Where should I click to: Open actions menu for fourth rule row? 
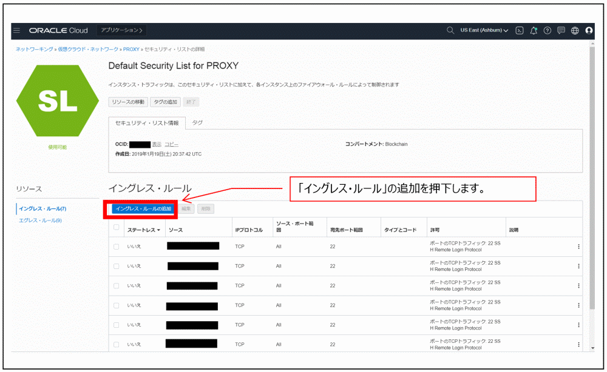click(578, 305)
